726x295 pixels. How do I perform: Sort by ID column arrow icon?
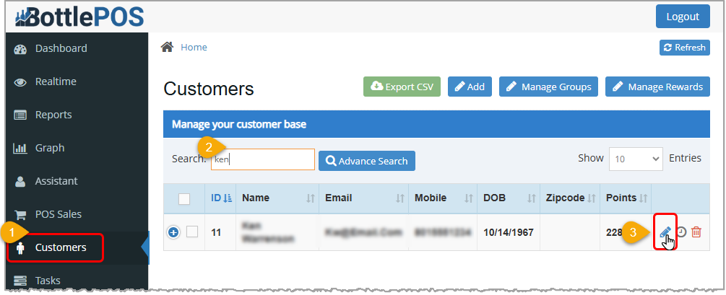228,198
